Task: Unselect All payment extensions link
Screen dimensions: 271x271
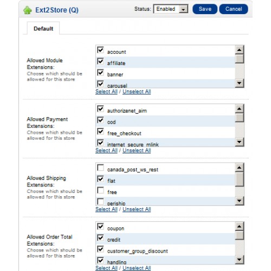Action: tap(137, 151)
